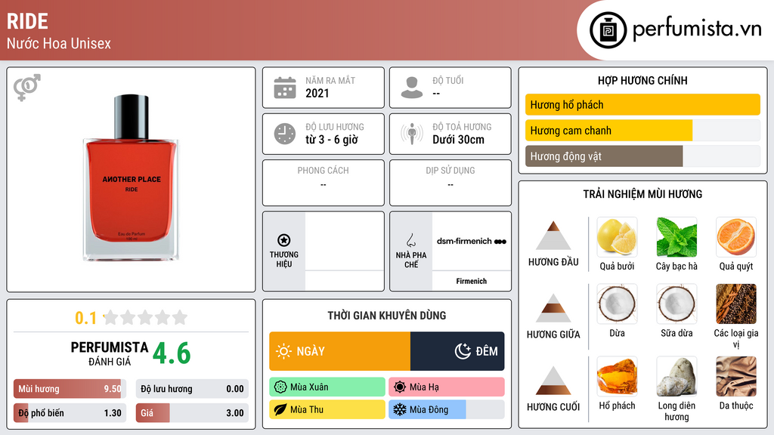This screenshot has width=774, height=435.
Task: Click the Mùa Thu season bar
Action: click(x=327, y=409)
